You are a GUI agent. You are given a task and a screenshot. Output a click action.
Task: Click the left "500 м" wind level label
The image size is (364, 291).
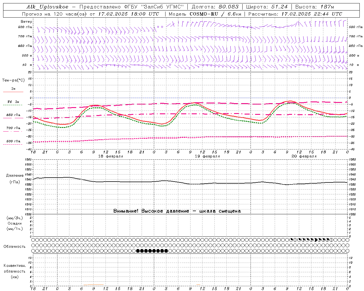click(27, 55)
